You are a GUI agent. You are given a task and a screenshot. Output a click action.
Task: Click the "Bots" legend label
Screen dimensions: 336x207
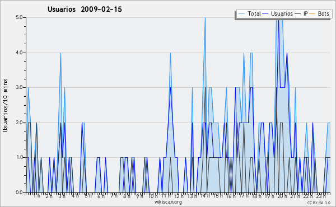pyautogui.click(x=323, y=13)
